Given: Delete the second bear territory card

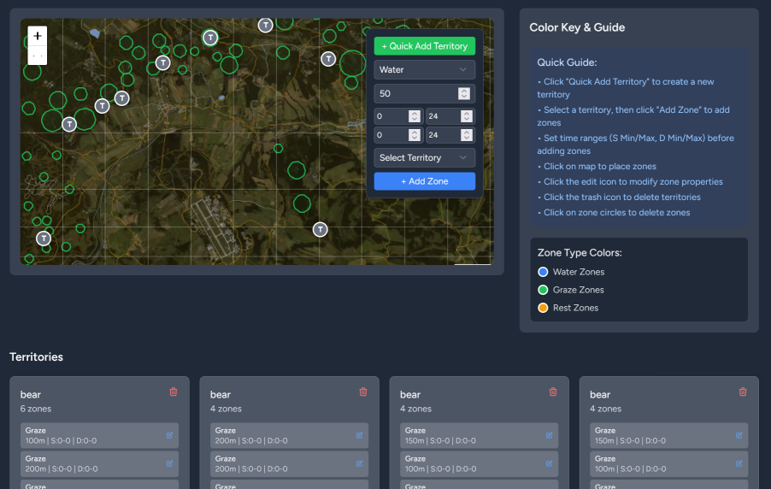Looking at the screenshot, I should pos(363,392).
